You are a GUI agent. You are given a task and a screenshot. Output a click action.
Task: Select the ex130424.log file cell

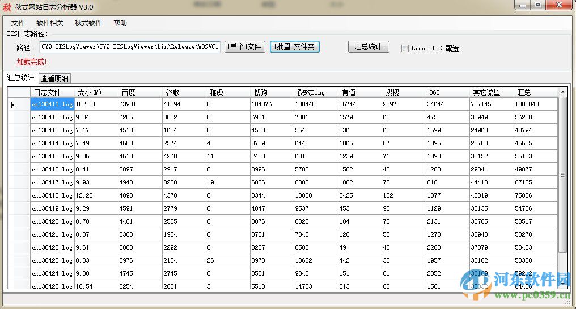click(53, 273)
